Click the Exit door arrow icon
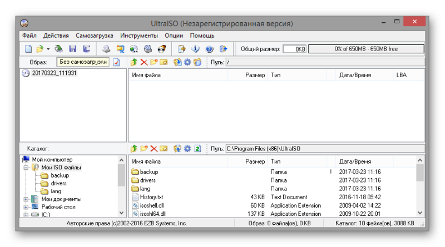The width and height of the screenshot is (445, 247). tap(224, 49)
